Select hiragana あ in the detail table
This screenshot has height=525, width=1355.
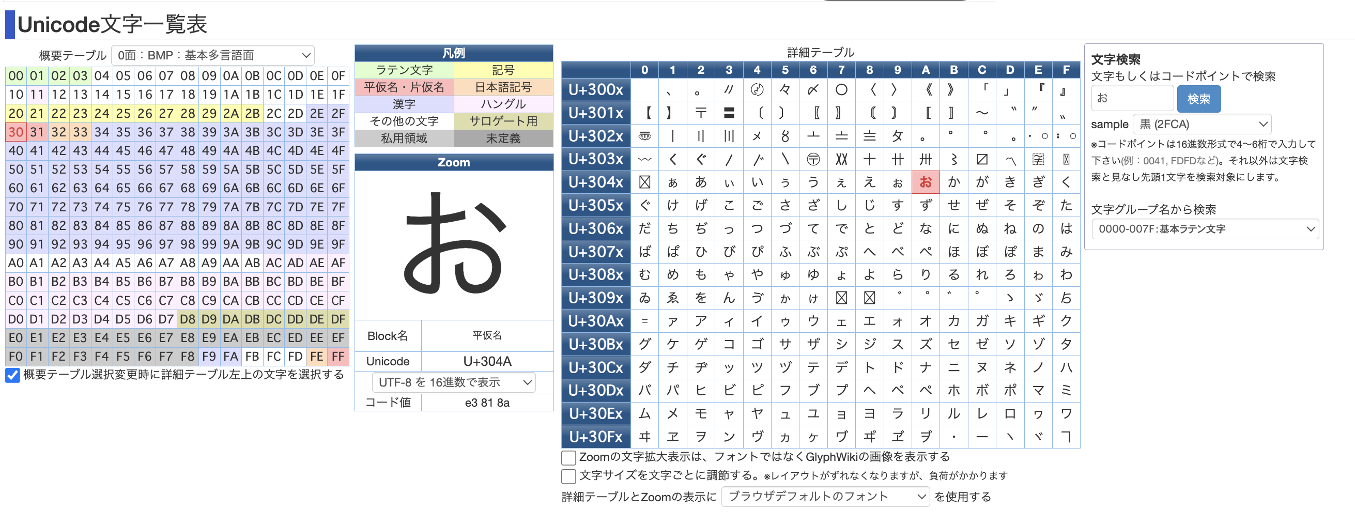[701, 182]
